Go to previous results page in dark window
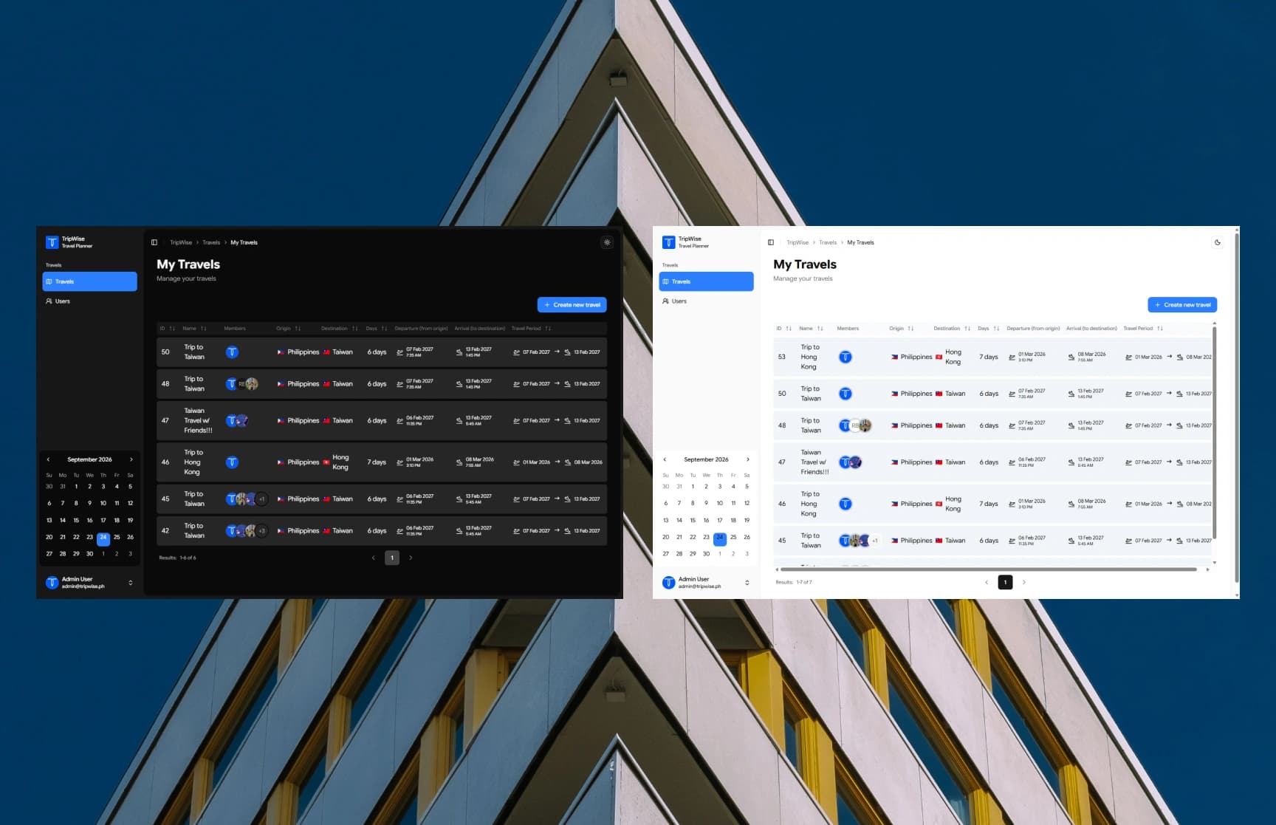This screenshot has height=825, width=1276. coord(374,558)
